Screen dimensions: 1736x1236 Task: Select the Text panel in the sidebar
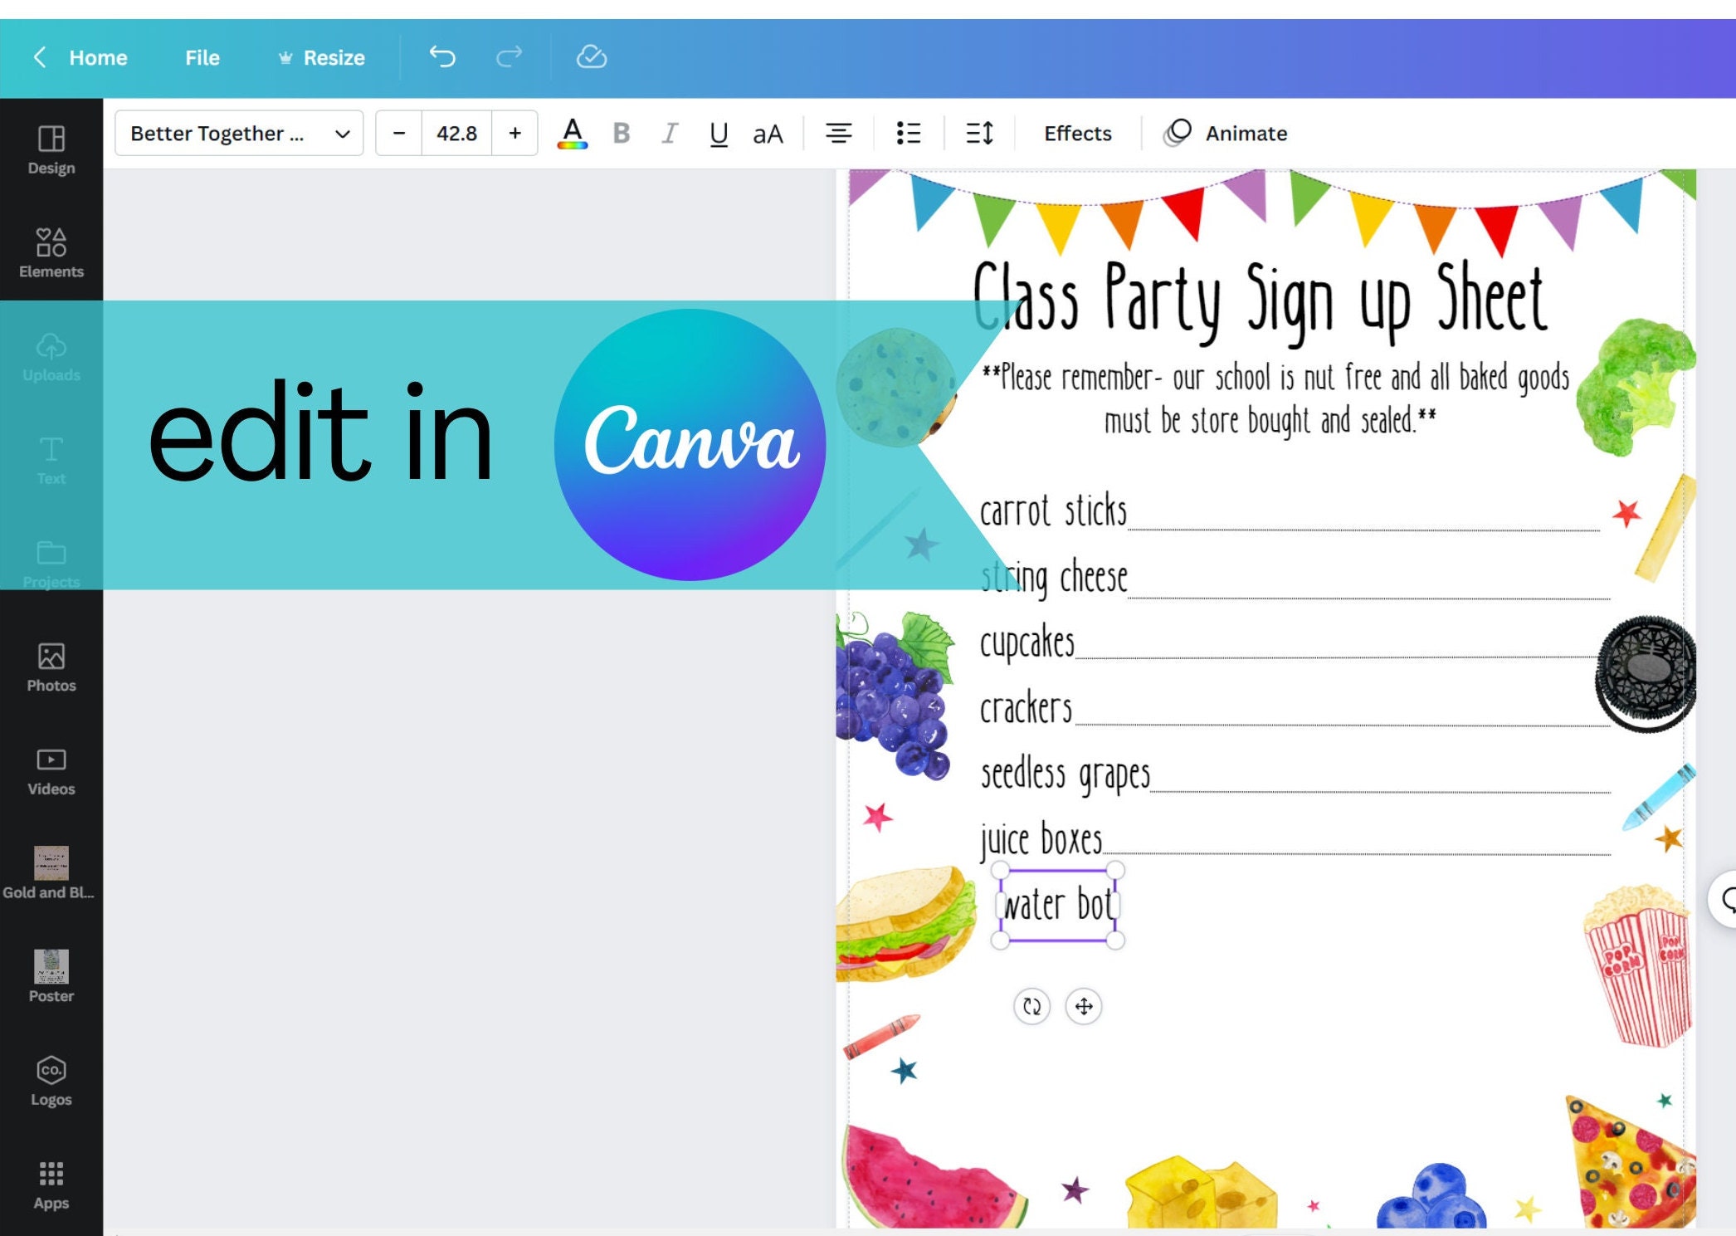[51, 459]
